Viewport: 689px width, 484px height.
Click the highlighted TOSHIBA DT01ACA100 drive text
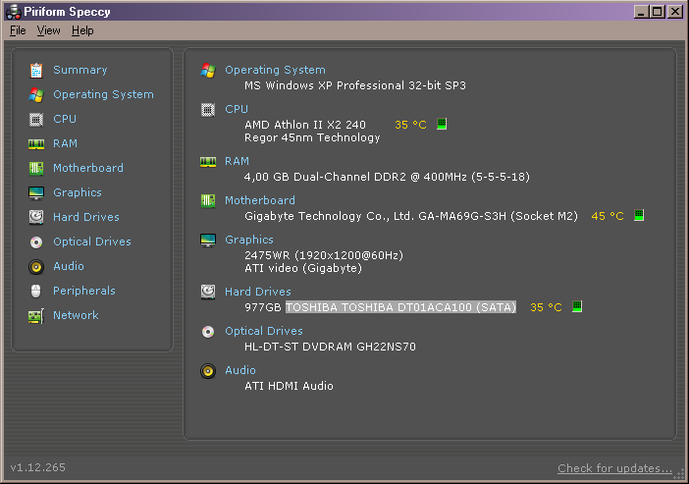[x=400, y=307]
